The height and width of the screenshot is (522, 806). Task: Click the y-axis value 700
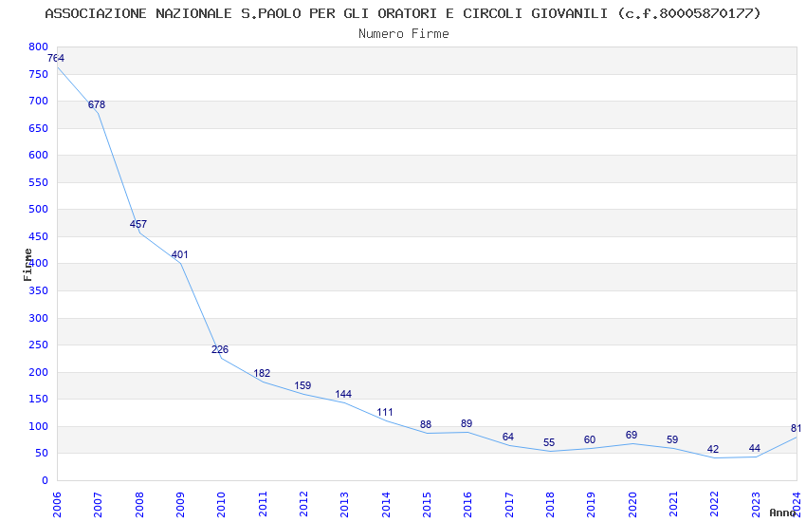pos(39,101)
